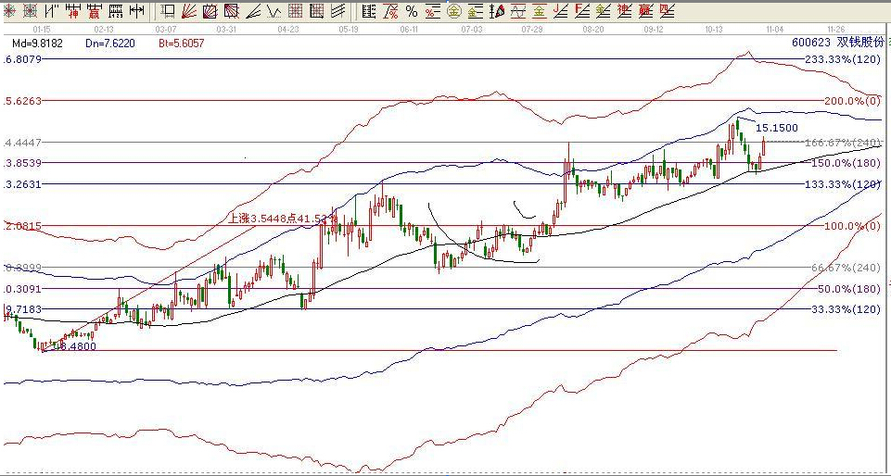Image resolution: width=891 pixels, height=476 pixels.
Task: Select the gold circled 金 icon
Action: (455, 11)
